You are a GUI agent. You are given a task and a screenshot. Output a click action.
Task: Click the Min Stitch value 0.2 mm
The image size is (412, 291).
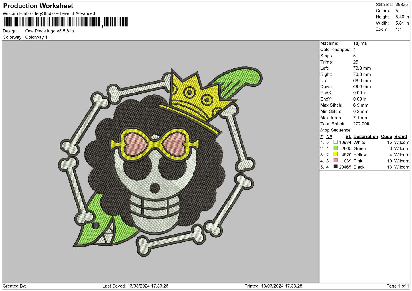pos(361,111)
